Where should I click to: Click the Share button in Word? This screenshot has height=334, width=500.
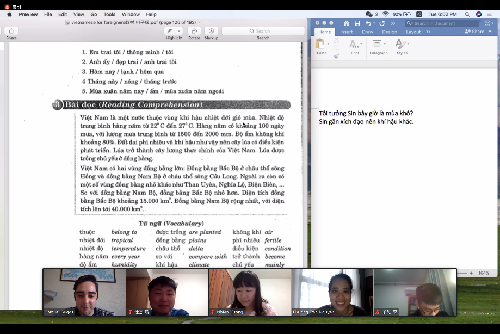coord(474,32)
